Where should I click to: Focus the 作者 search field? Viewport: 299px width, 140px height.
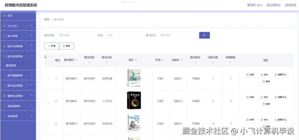(124, 35)
